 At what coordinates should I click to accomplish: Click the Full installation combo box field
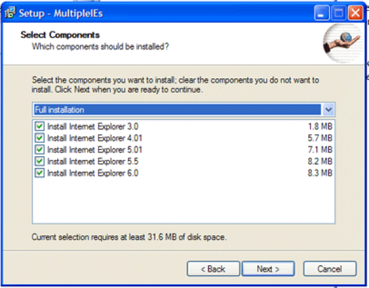(x=177, y=110)
